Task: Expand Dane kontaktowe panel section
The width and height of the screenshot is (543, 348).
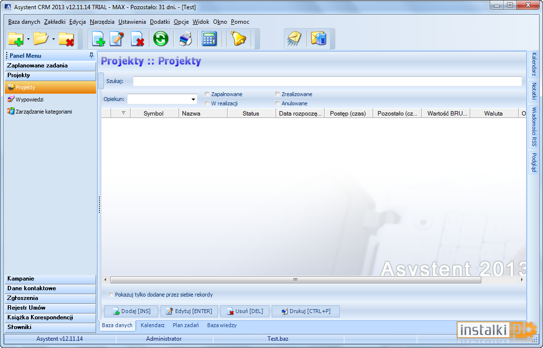Action: click(50, 288)
